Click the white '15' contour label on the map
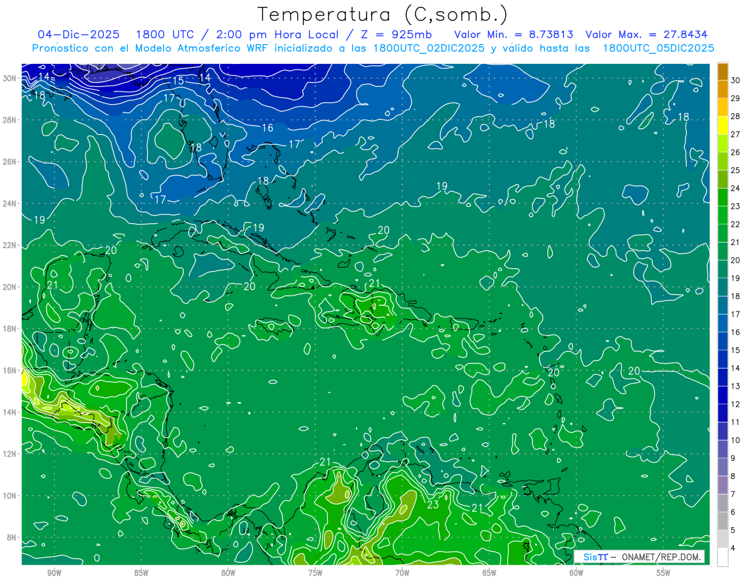This screenshot has width=752, height=581. click(x=178, y=81)
